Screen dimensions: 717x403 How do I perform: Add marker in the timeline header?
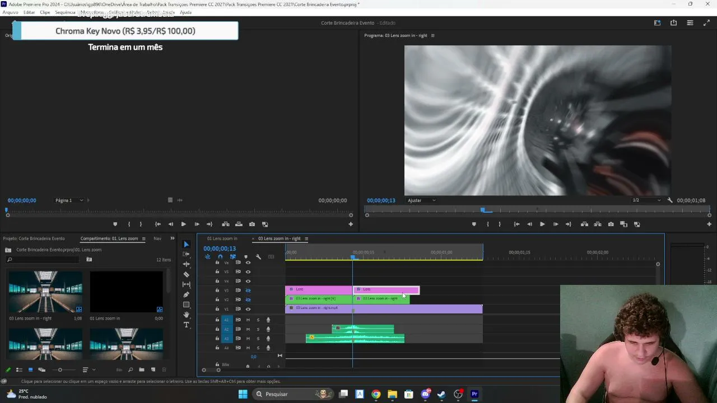(x=246, y=257)
